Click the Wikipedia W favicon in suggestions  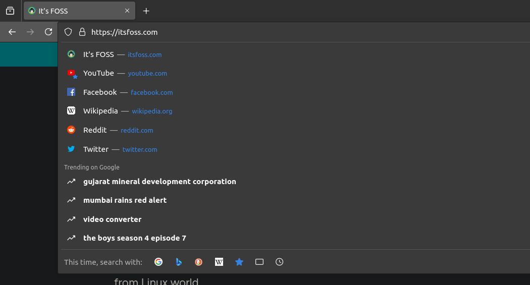71,111
